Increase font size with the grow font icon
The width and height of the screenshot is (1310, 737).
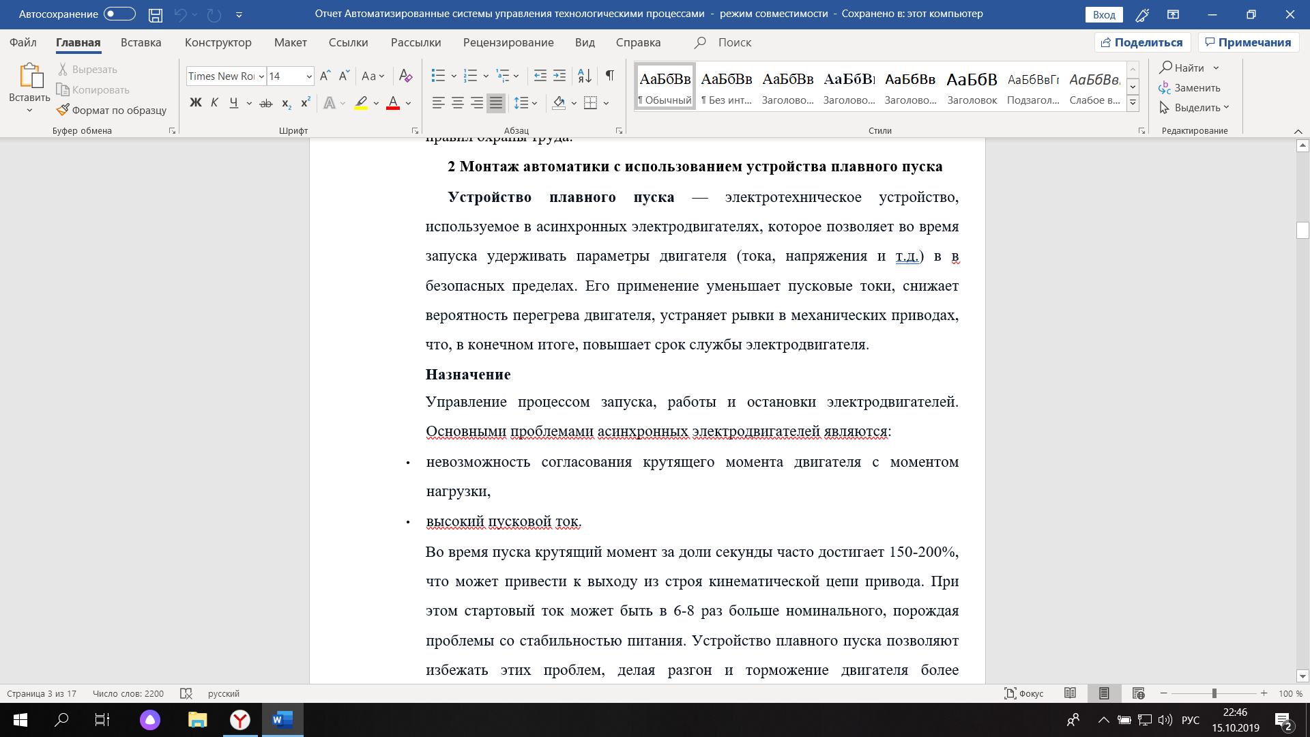point(325,76)
